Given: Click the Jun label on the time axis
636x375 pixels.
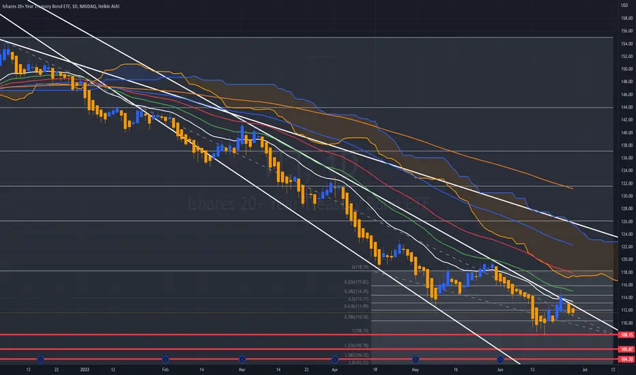Looking at the screenshot, I should (x=500, y=370).
